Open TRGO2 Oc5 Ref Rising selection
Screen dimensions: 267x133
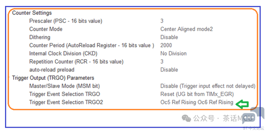pos(197,102)
